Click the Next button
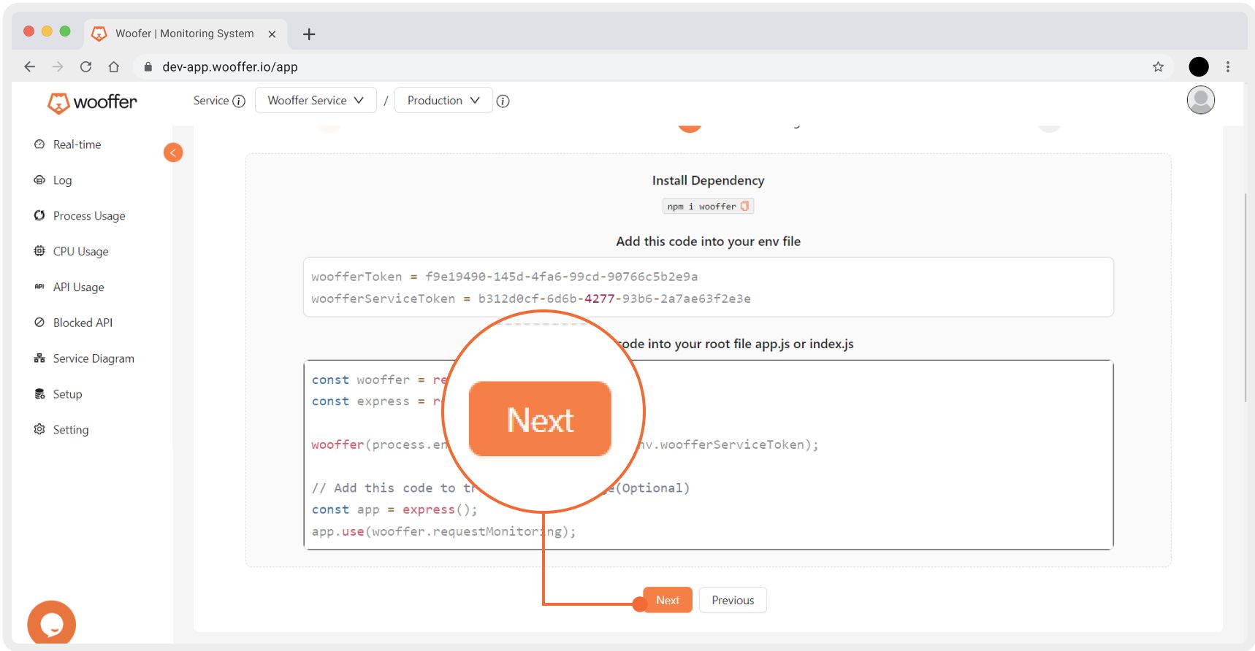The height and width of the screenshot is (651, 1255). [668, 600]
